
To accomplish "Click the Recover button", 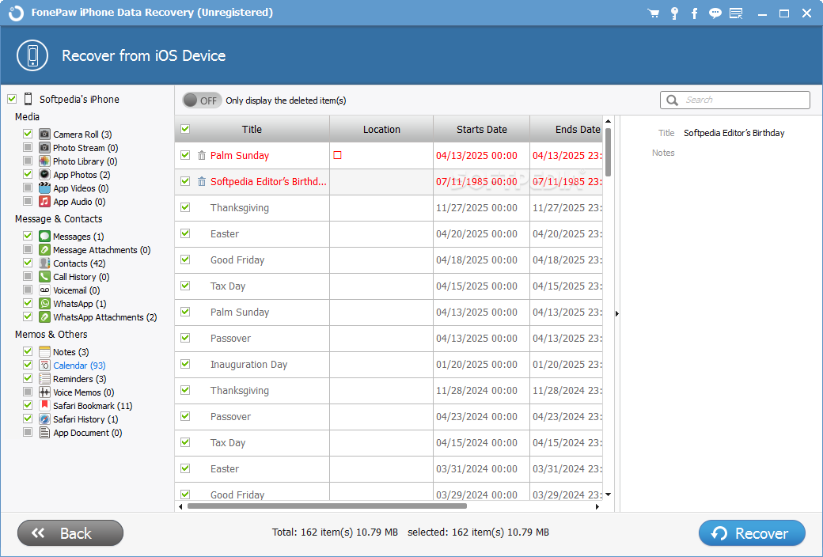I will pyautogui.click(x=752, y=533).
